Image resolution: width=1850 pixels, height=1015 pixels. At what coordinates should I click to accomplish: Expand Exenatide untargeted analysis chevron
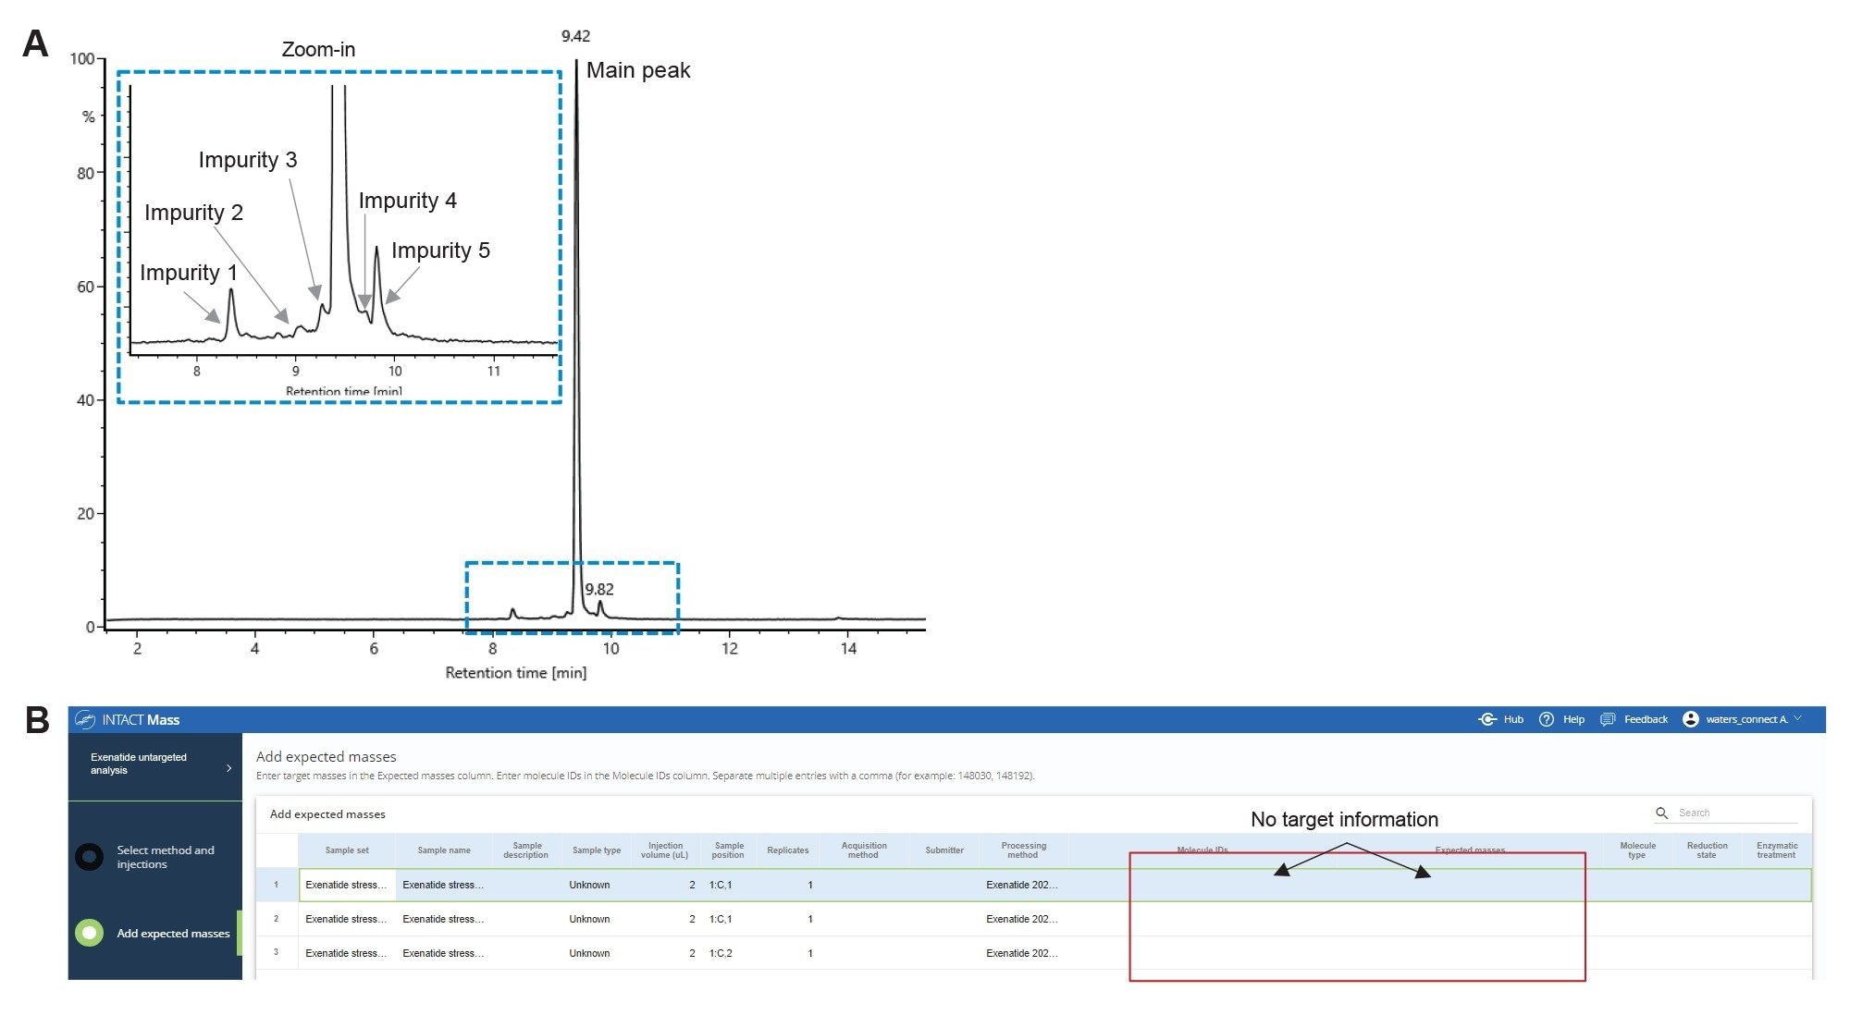(229, 768)
